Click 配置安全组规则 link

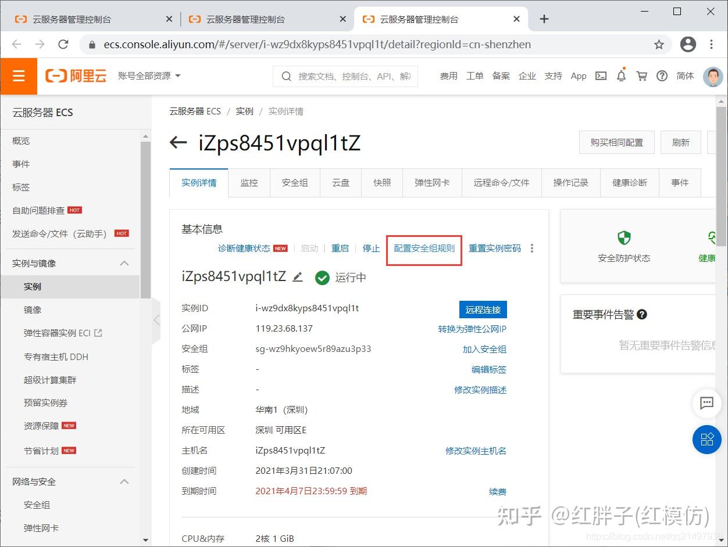(x=424, y=249)
